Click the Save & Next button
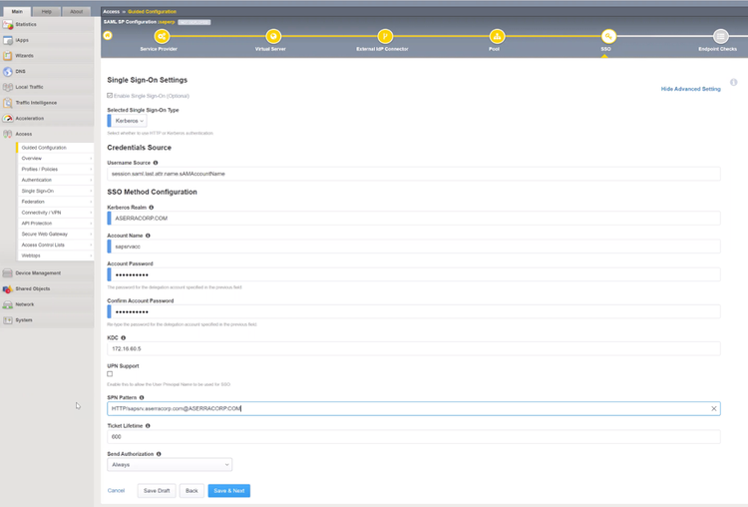Viewport: 748px width, 507px height. (x=229, y=491)
